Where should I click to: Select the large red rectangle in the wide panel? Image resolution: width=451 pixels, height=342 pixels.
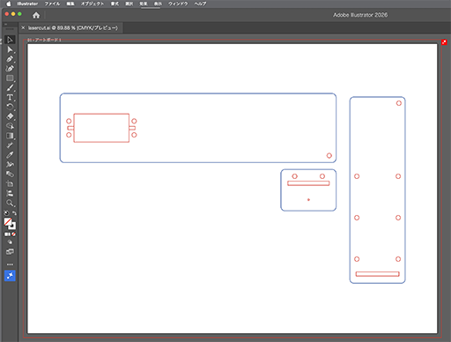click(x=101, y=128)
